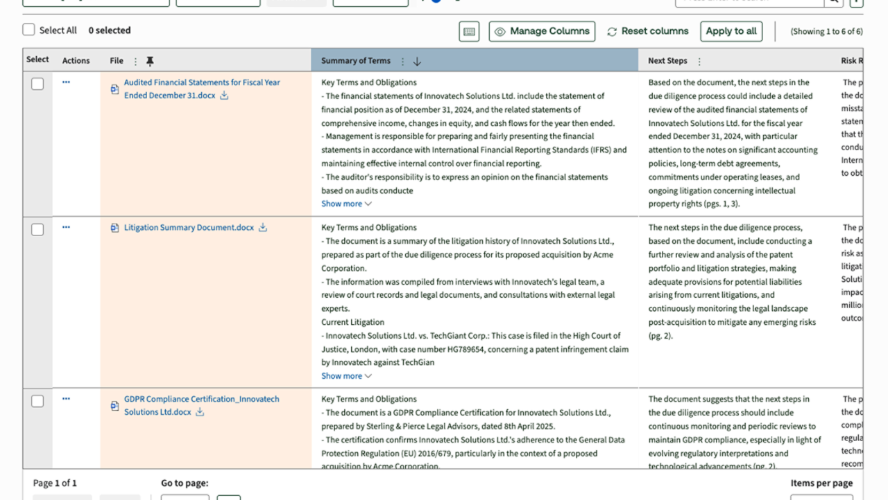Viewport: 888px width, 500px height.
Task: Click Reset columns
Action: [x=648, y=31]
